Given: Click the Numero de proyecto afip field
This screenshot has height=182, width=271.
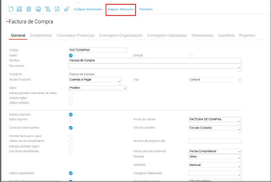Looking at the screenshot, I should point(215,141).
